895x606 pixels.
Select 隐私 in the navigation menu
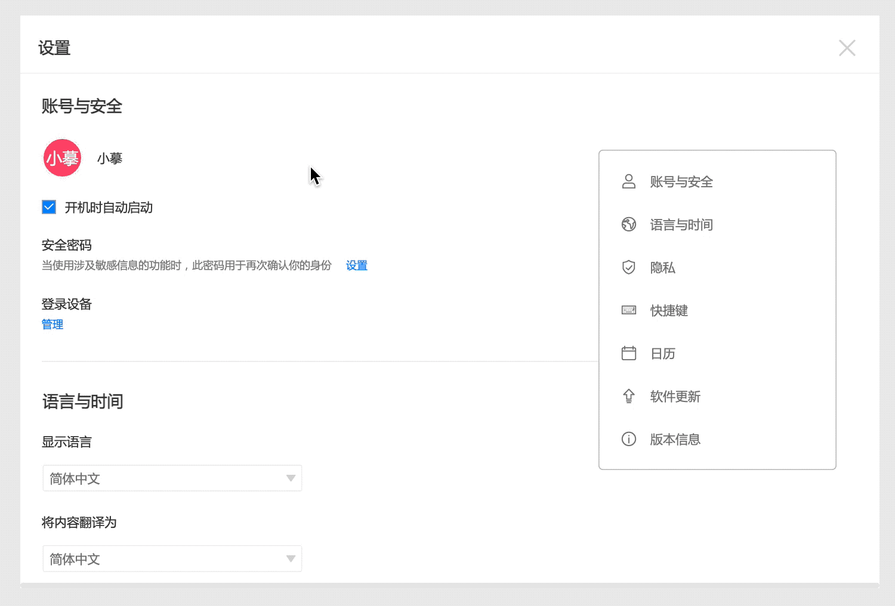[x=662, y=268]
